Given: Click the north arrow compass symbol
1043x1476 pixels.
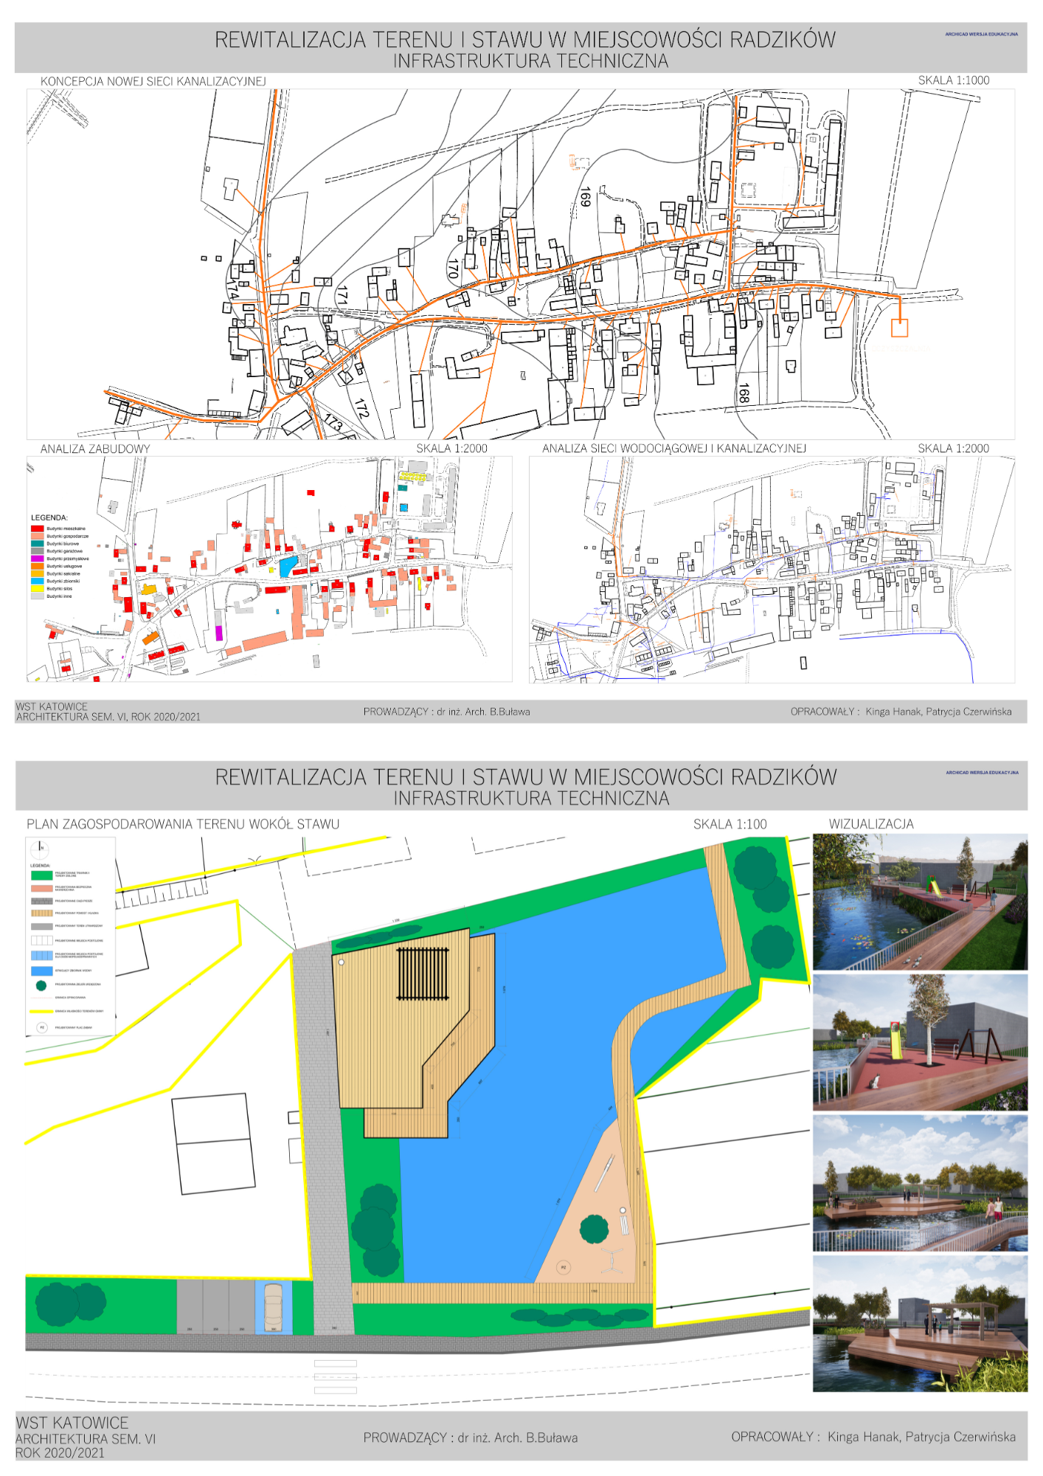Looking at the screenshot, I should [x=41, y=849].
